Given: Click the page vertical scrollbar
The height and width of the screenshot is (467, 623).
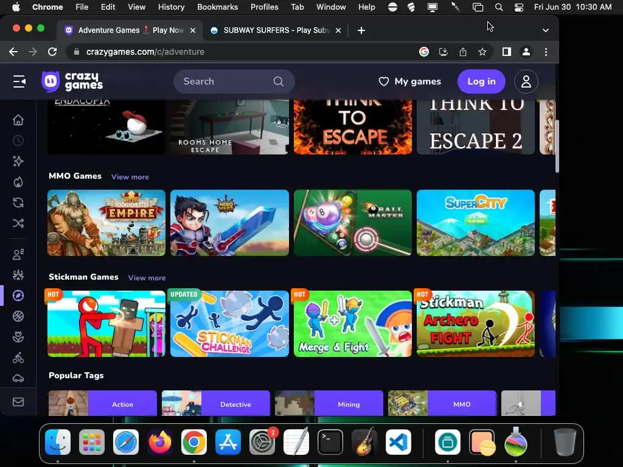Looking at the screenshot, I should coord(557,145).
